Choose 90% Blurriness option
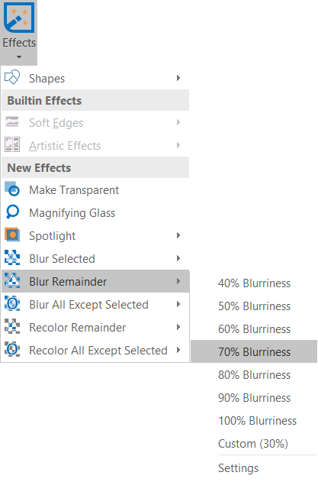Screen dimensions: 318x482 254,398
